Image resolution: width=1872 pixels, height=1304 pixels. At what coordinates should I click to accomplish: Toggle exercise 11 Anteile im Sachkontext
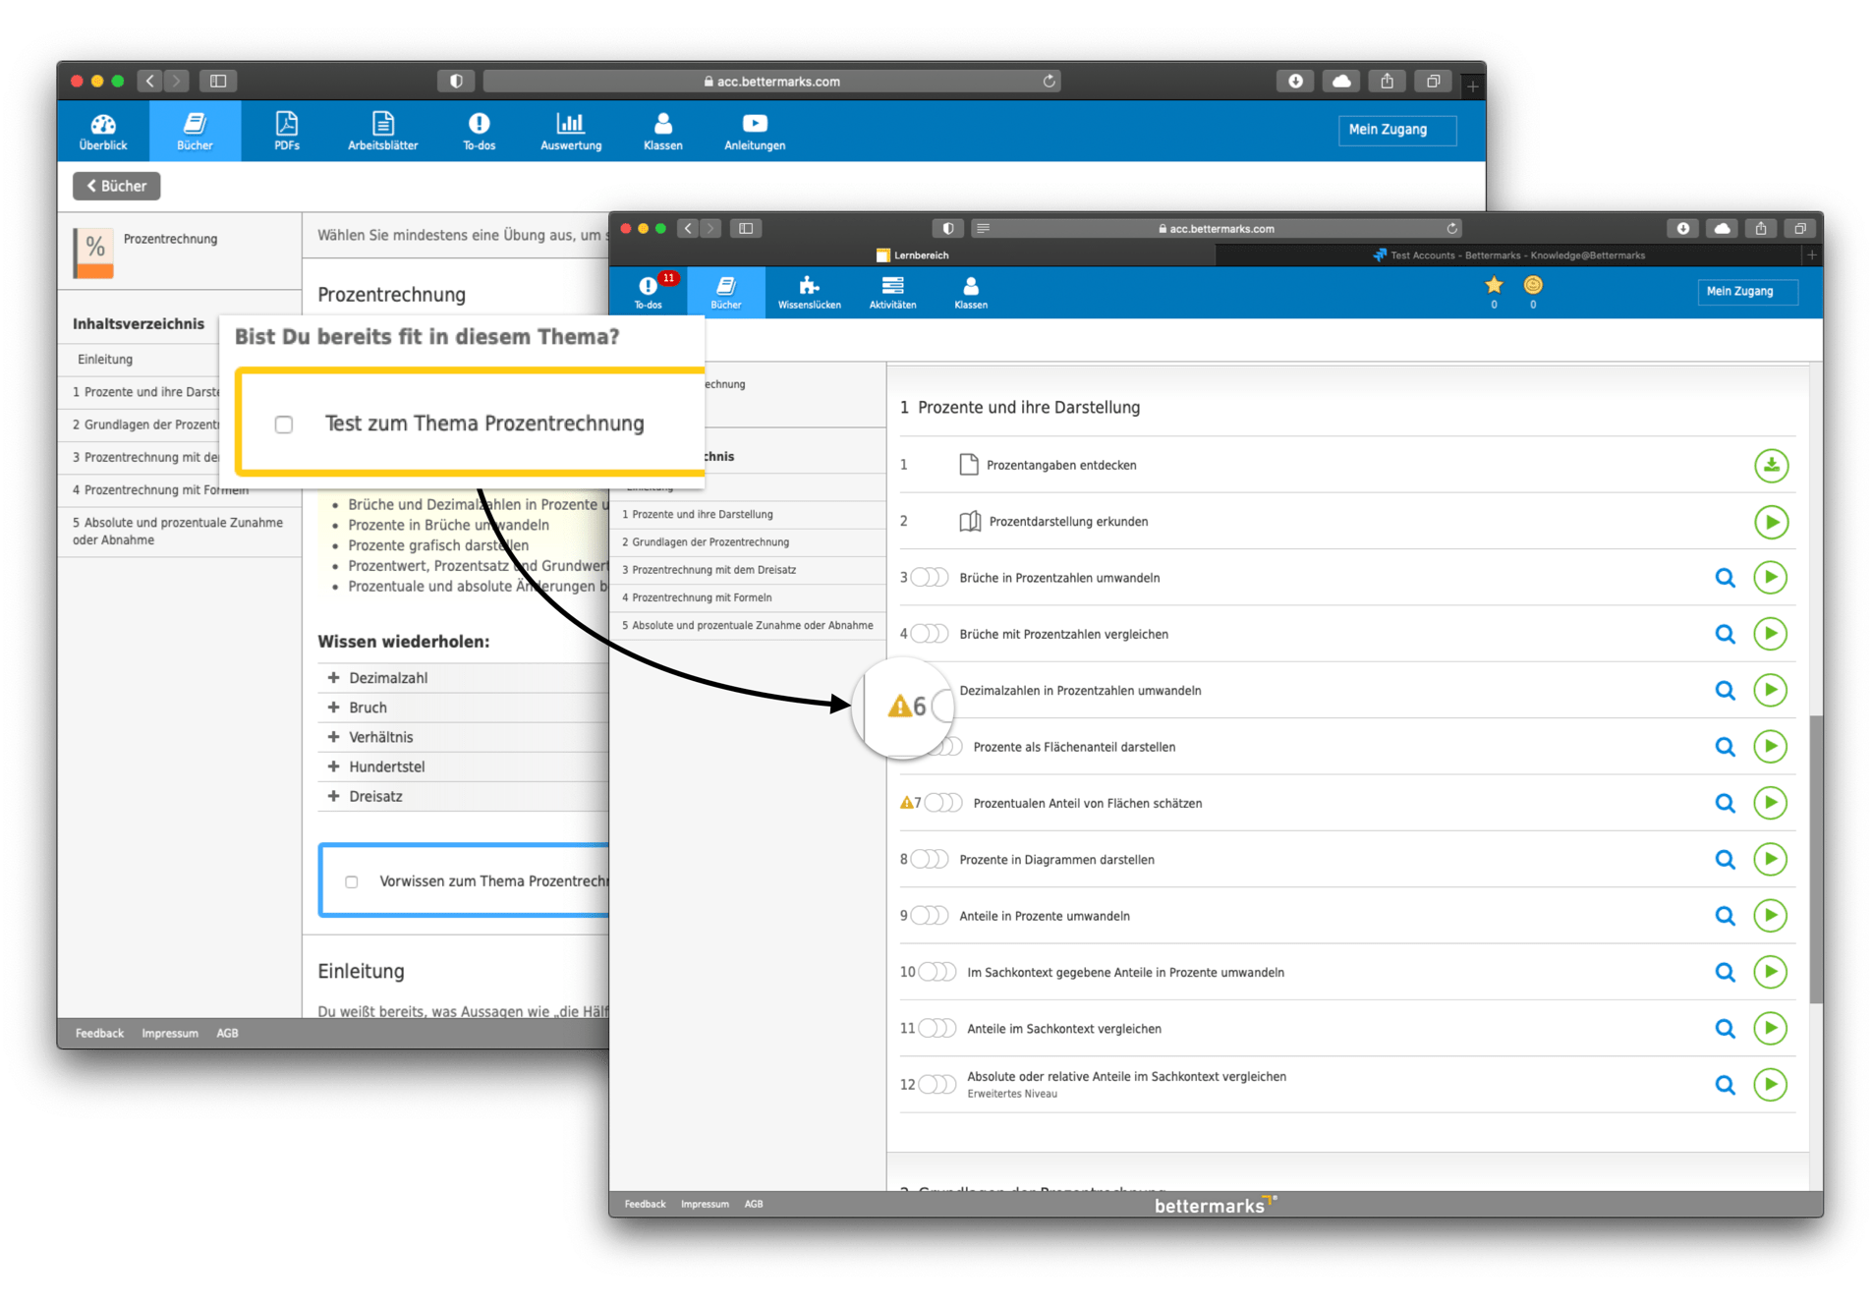click(936, 1028)
